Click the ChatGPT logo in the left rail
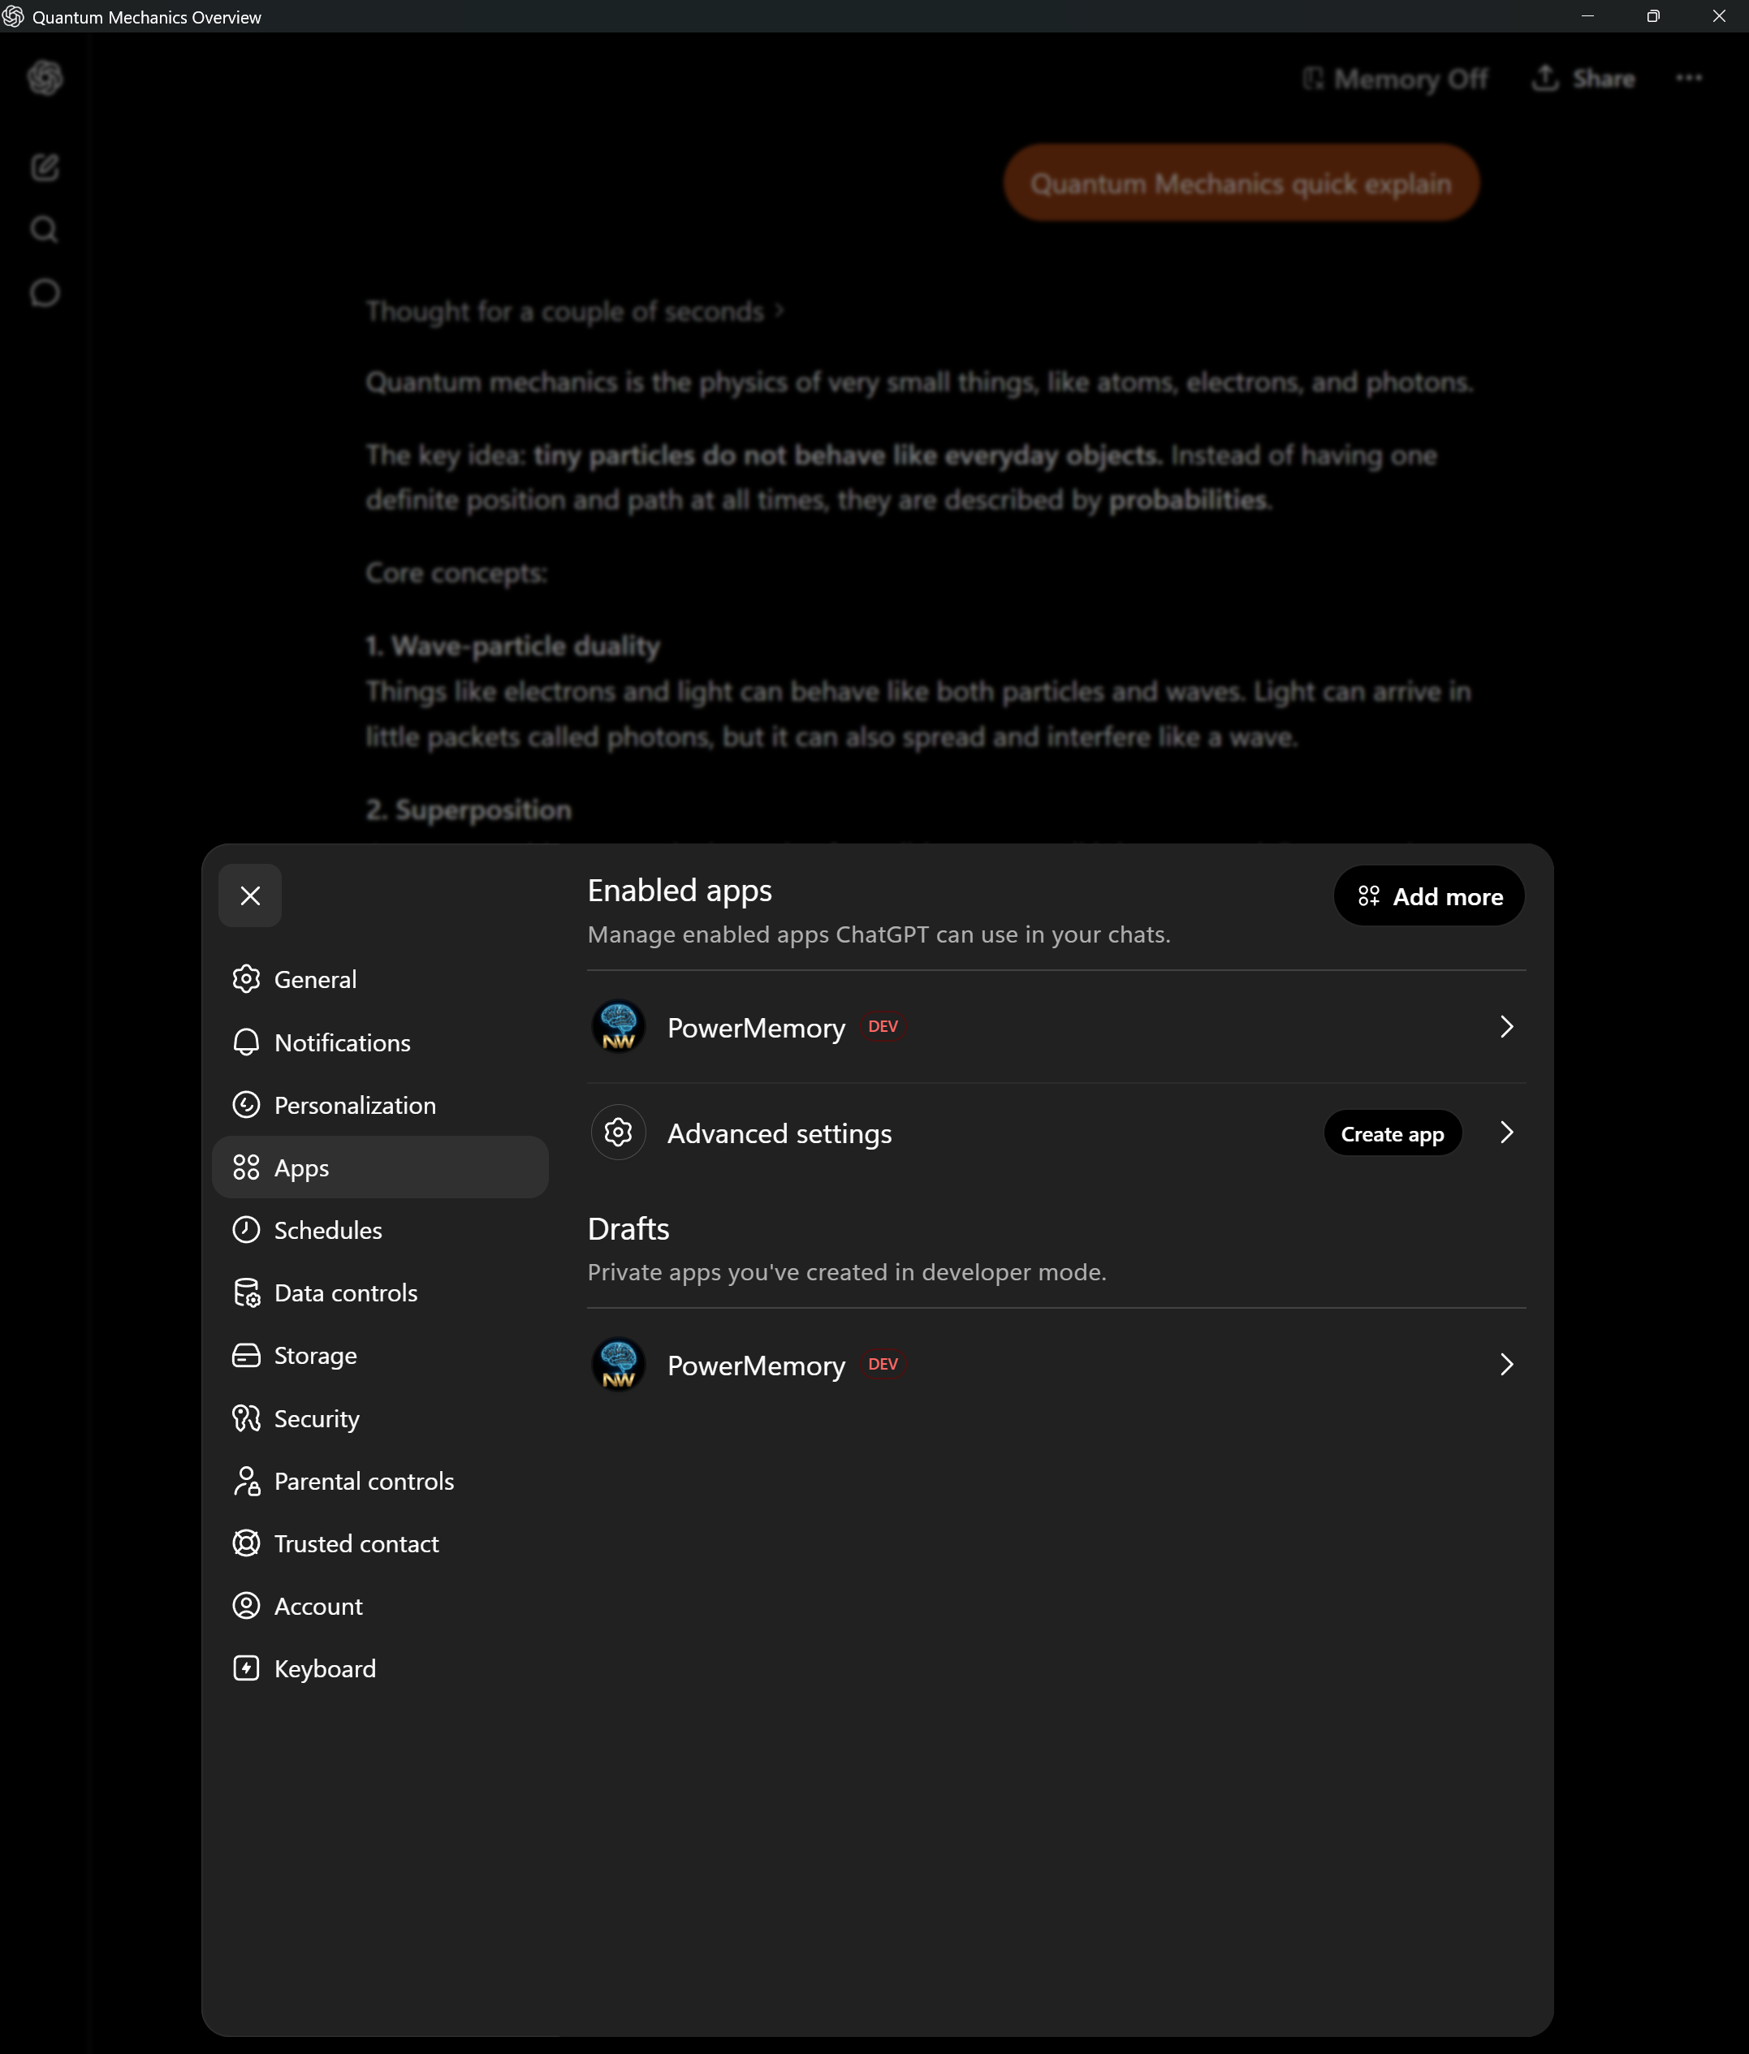The image size is (1749, 2054). click(45, 77)
